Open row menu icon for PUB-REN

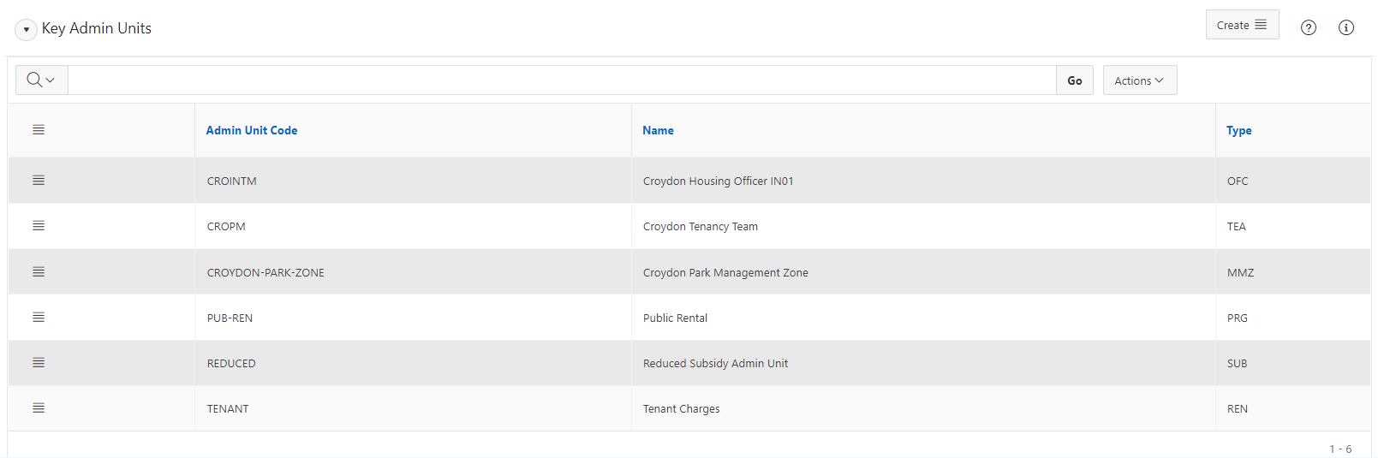39,317
